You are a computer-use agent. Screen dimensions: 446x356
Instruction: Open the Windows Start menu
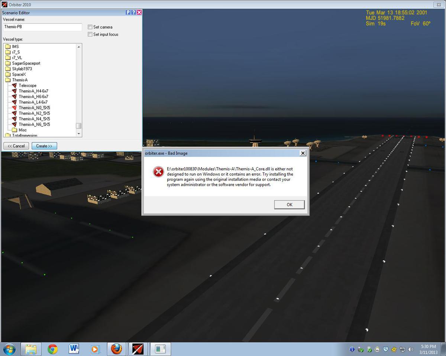tap(9, 349)
